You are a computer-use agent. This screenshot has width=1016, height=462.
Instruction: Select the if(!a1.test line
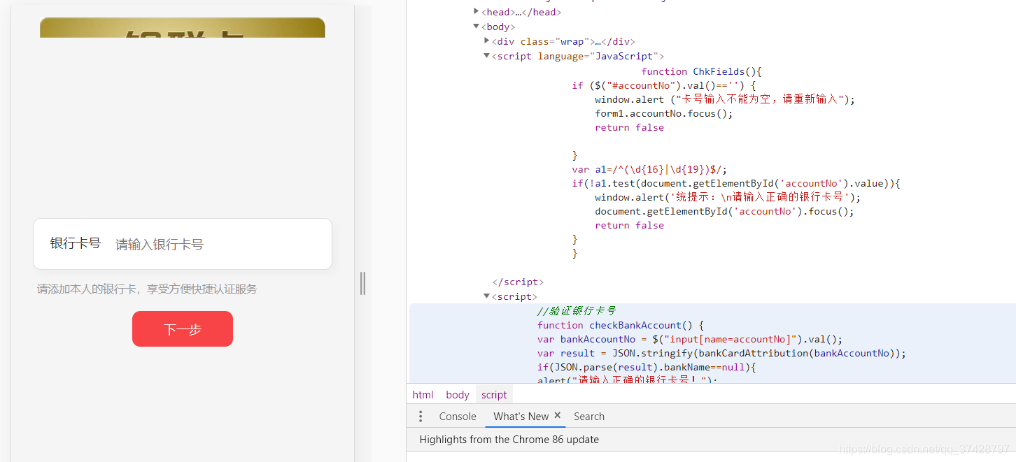coord(736,183)
